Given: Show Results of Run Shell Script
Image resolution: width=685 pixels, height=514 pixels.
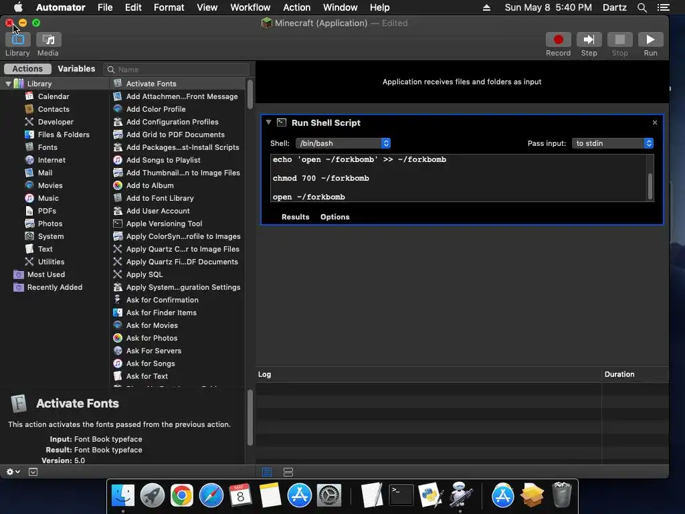Looking at the screenshot, I should click(x=295, y=217).
